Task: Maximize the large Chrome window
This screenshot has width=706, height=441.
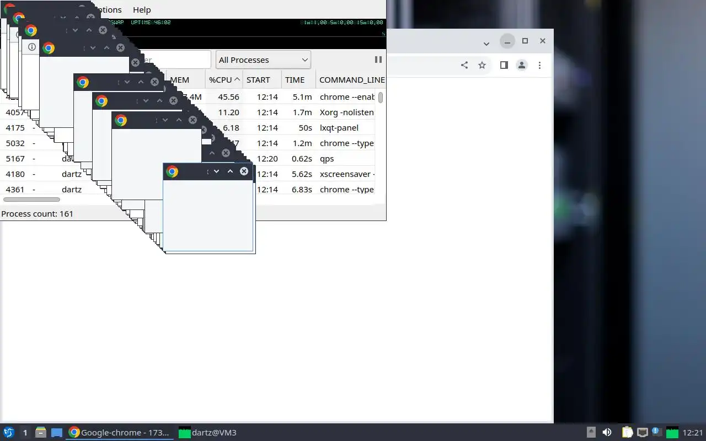Action: click(x=525, y=41)
